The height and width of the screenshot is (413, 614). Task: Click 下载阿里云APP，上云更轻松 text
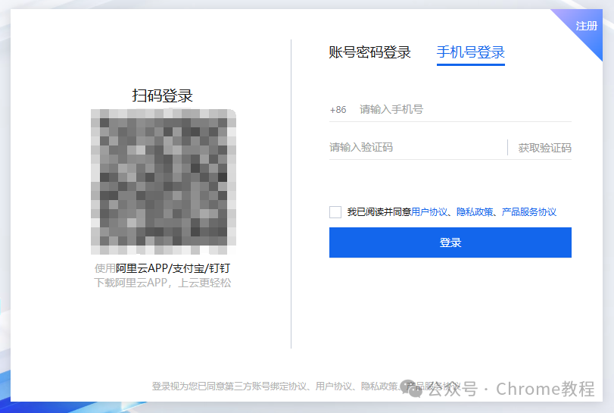[163, 283]
